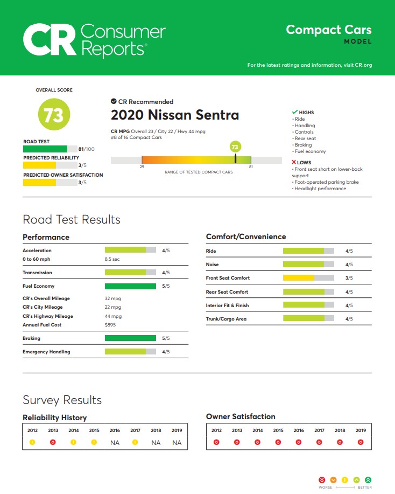Click the '22 mpg' city mileage value
The image size is (395, 494).
coord(112,307)
